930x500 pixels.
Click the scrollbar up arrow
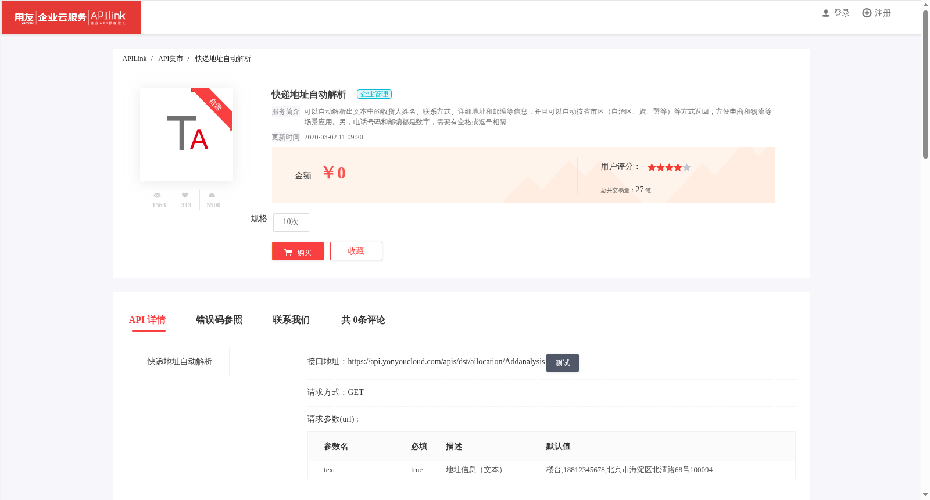[925, 5]
